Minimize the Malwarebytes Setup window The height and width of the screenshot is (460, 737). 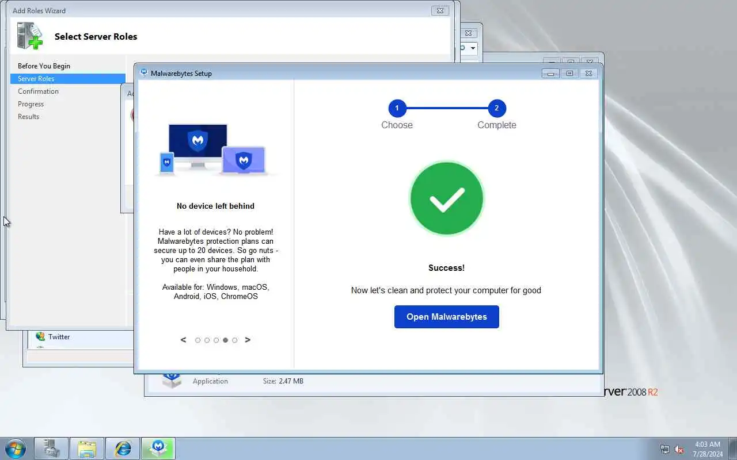(x=550, y=74)
